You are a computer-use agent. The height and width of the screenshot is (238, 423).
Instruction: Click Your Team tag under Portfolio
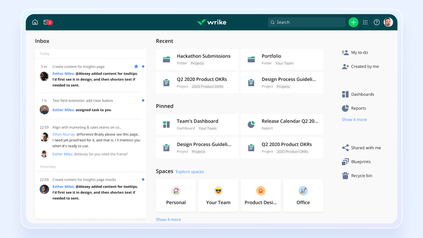284,63
